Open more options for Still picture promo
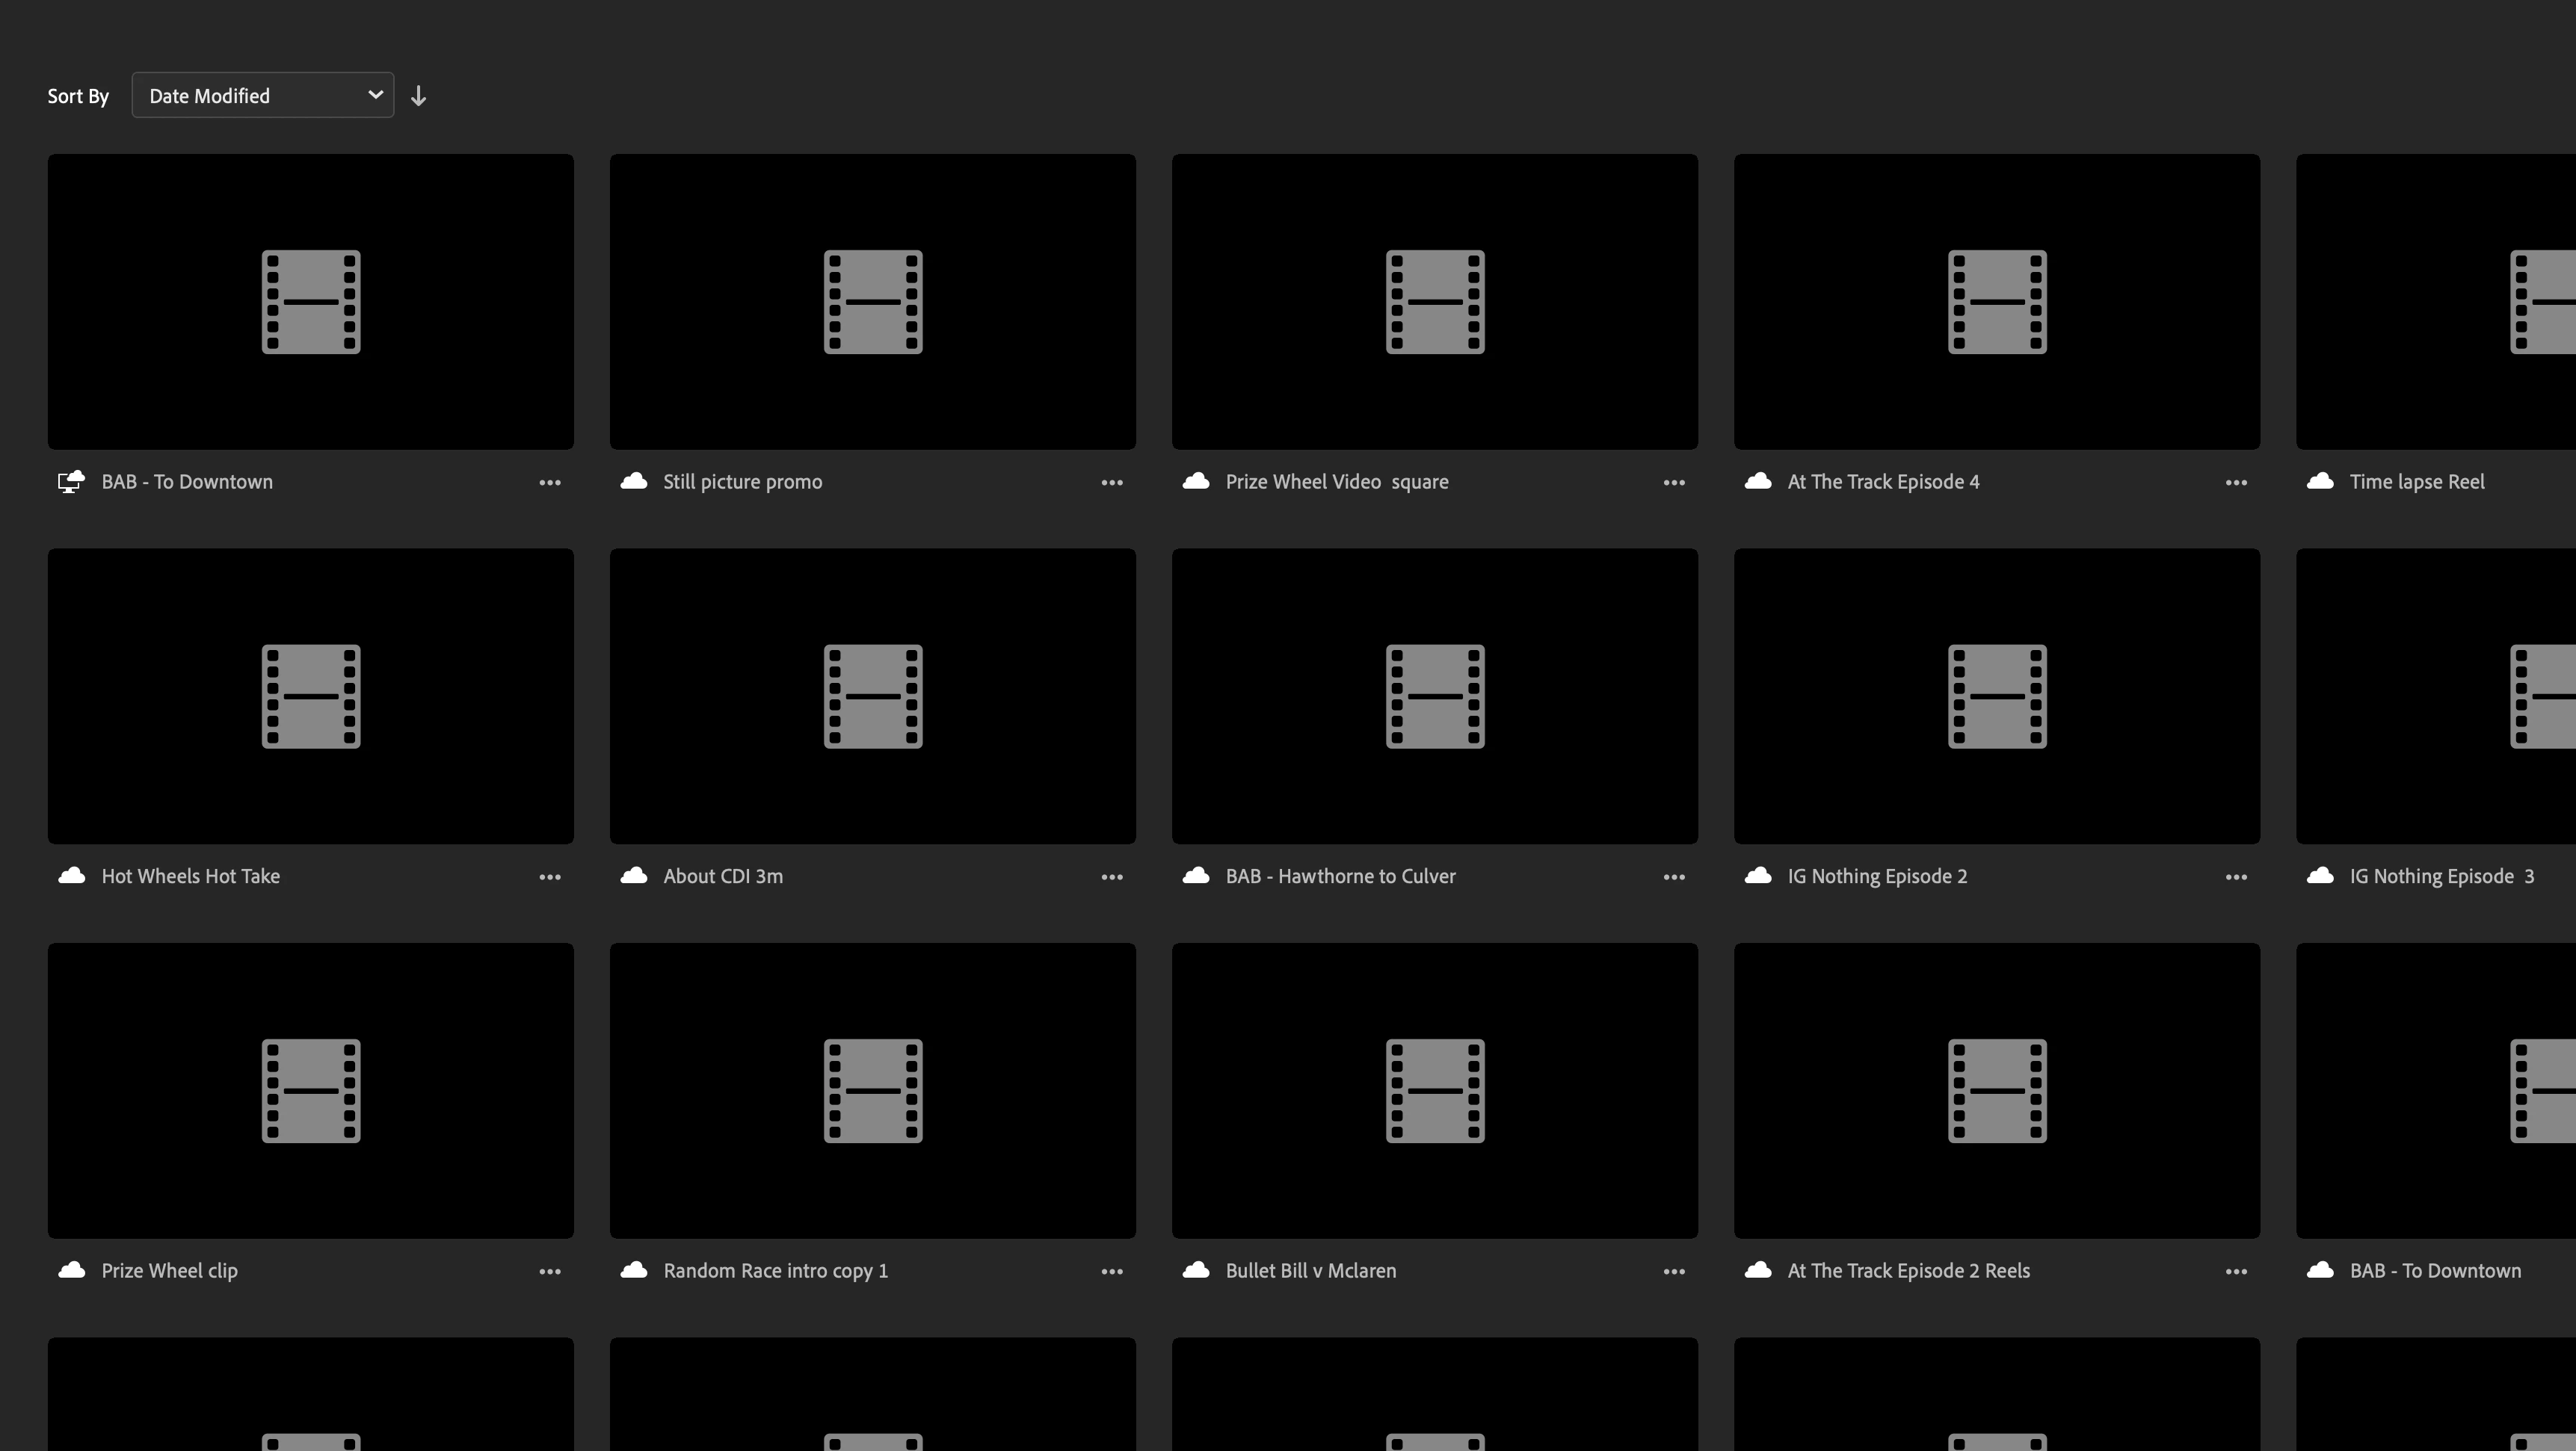2576x1451 pixels. (x=1111, y=483)
